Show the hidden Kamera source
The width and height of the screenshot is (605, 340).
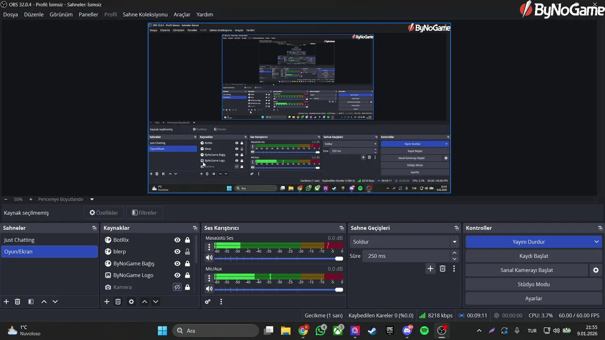click(x=177, y=287)
